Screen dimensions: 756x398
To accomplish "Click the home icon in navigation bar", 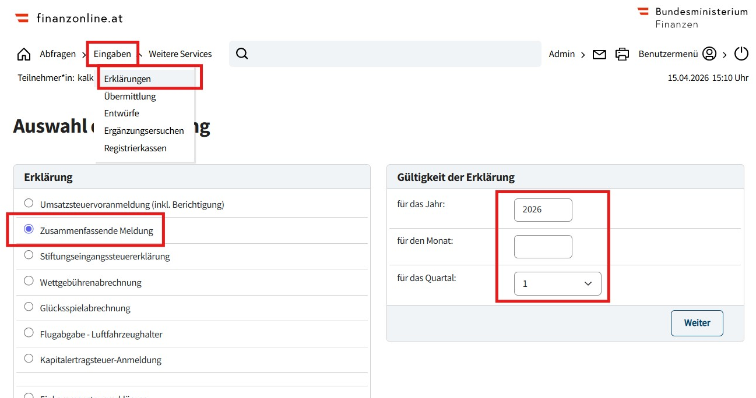I will coord(24,54).
